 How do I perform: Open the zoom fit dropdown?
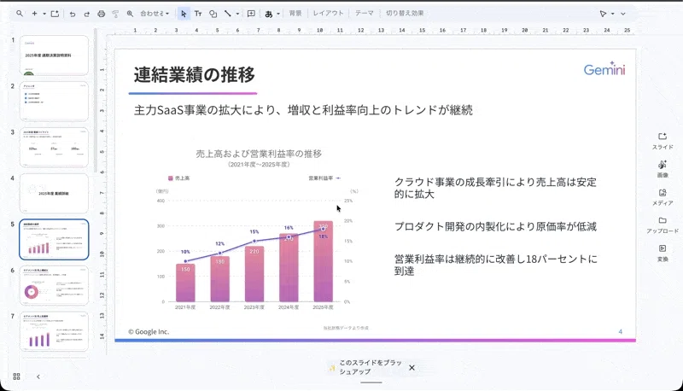coord(155,14)
